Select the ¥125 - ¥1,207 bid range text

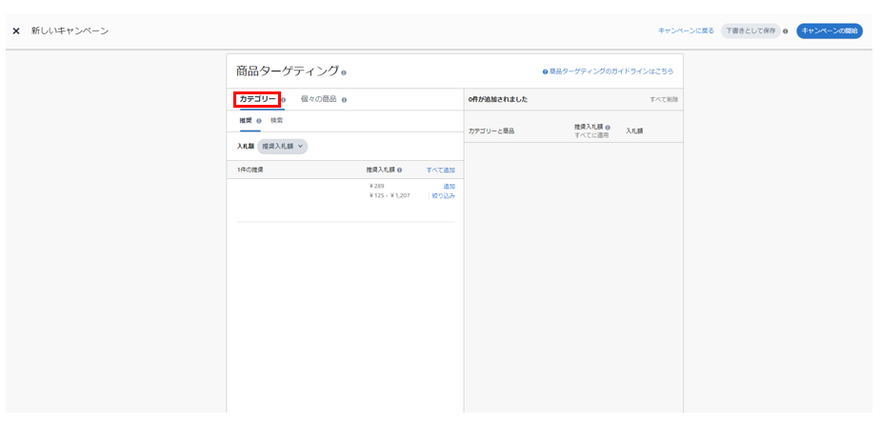click(390, 196)
